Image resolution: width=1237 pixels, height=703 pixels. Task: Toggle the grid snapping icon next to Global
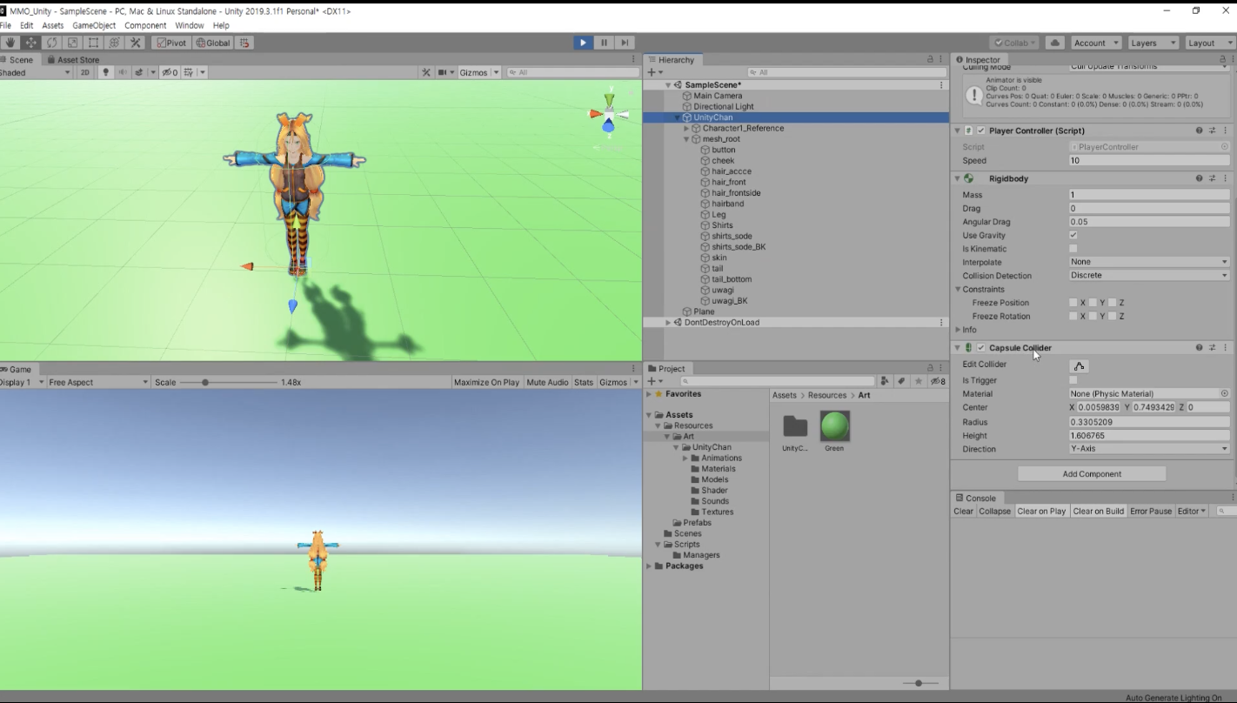point(244,43)
